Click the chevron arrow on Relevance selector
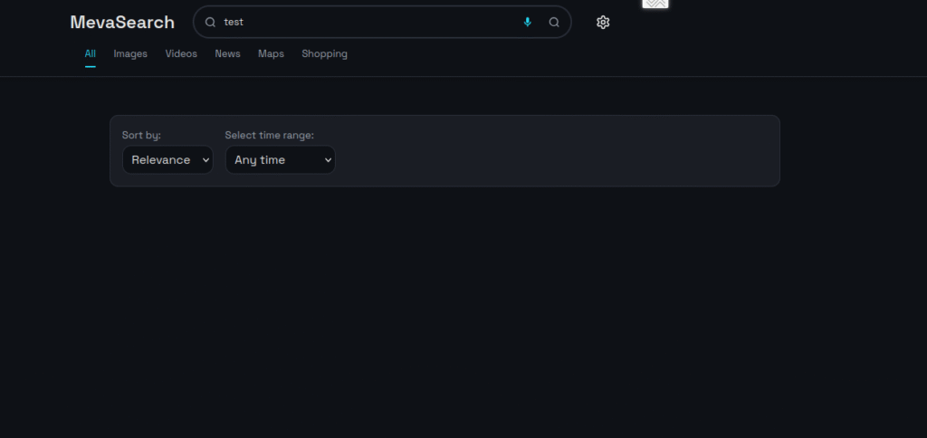The width and height of the screenshot is (927, 438). click(x=205, y=160)
